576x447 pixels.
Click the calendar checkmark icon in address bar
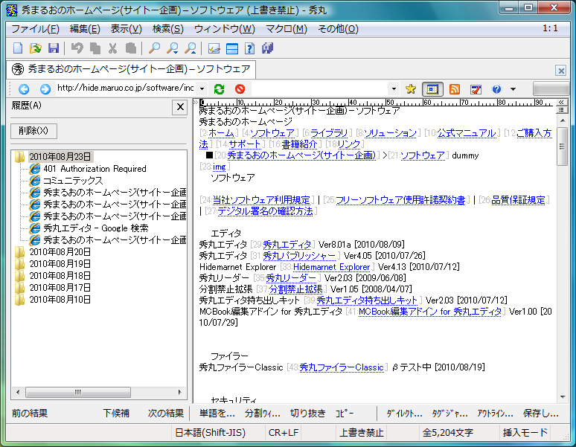(476, 89)
